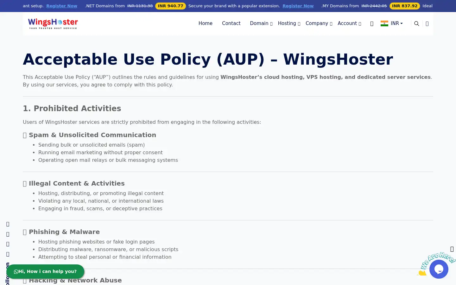
Task: Click the WingsHoster logo
Action: tap(53, 23)
